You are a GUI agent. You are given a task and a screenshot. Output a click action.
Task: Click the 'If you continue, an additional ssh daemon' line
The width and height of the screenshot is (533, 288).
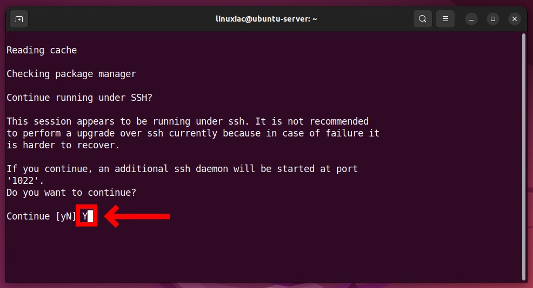tap(182, 169)
